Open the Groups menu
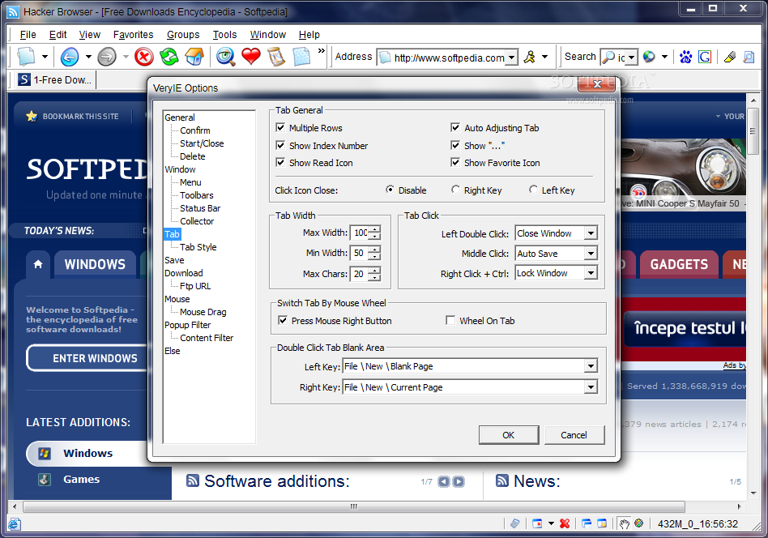This screenshot has width=768, height=538. point(183,35)
